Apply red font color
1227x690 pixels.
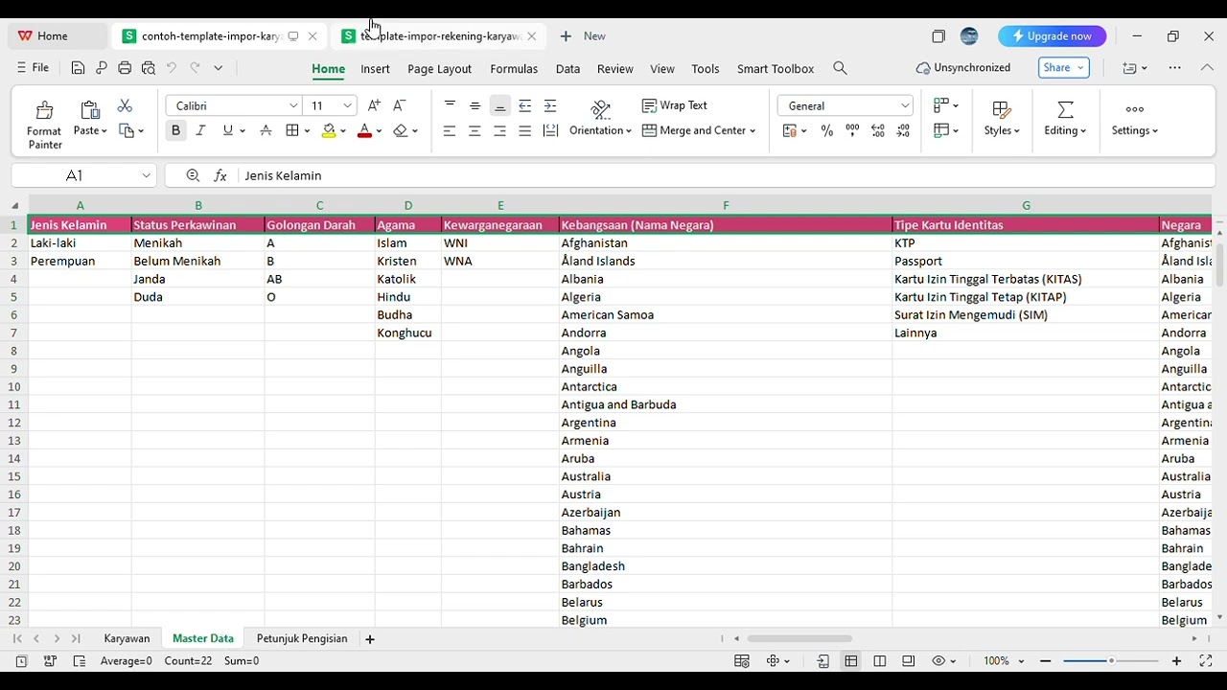point(364,130)
